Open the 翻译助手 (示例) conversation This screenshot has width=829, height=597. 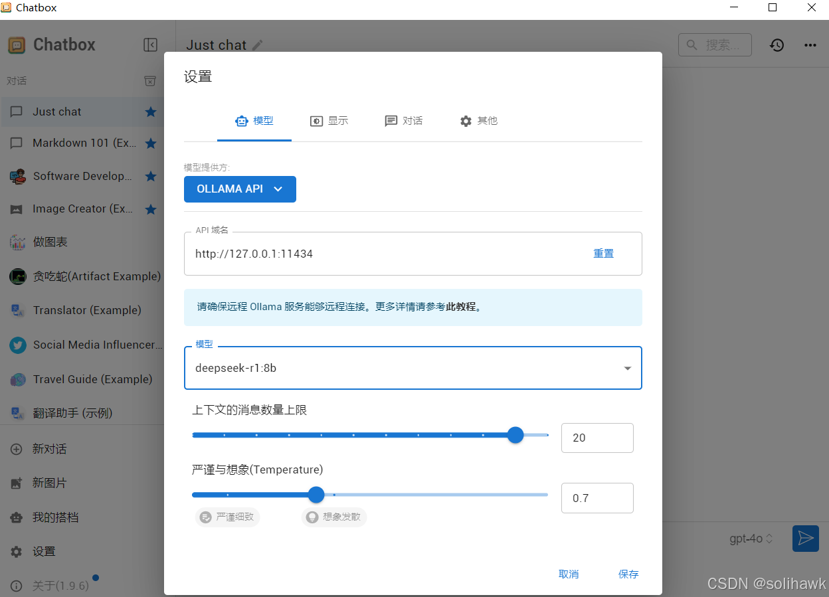[82, 413]
